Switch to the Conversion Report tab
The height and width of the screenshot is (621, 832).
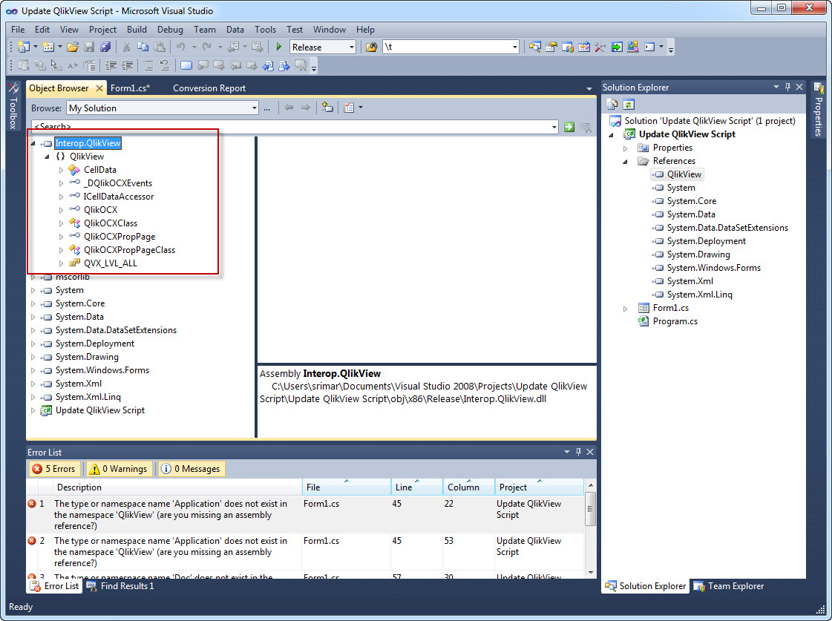[x=209, y=88]
